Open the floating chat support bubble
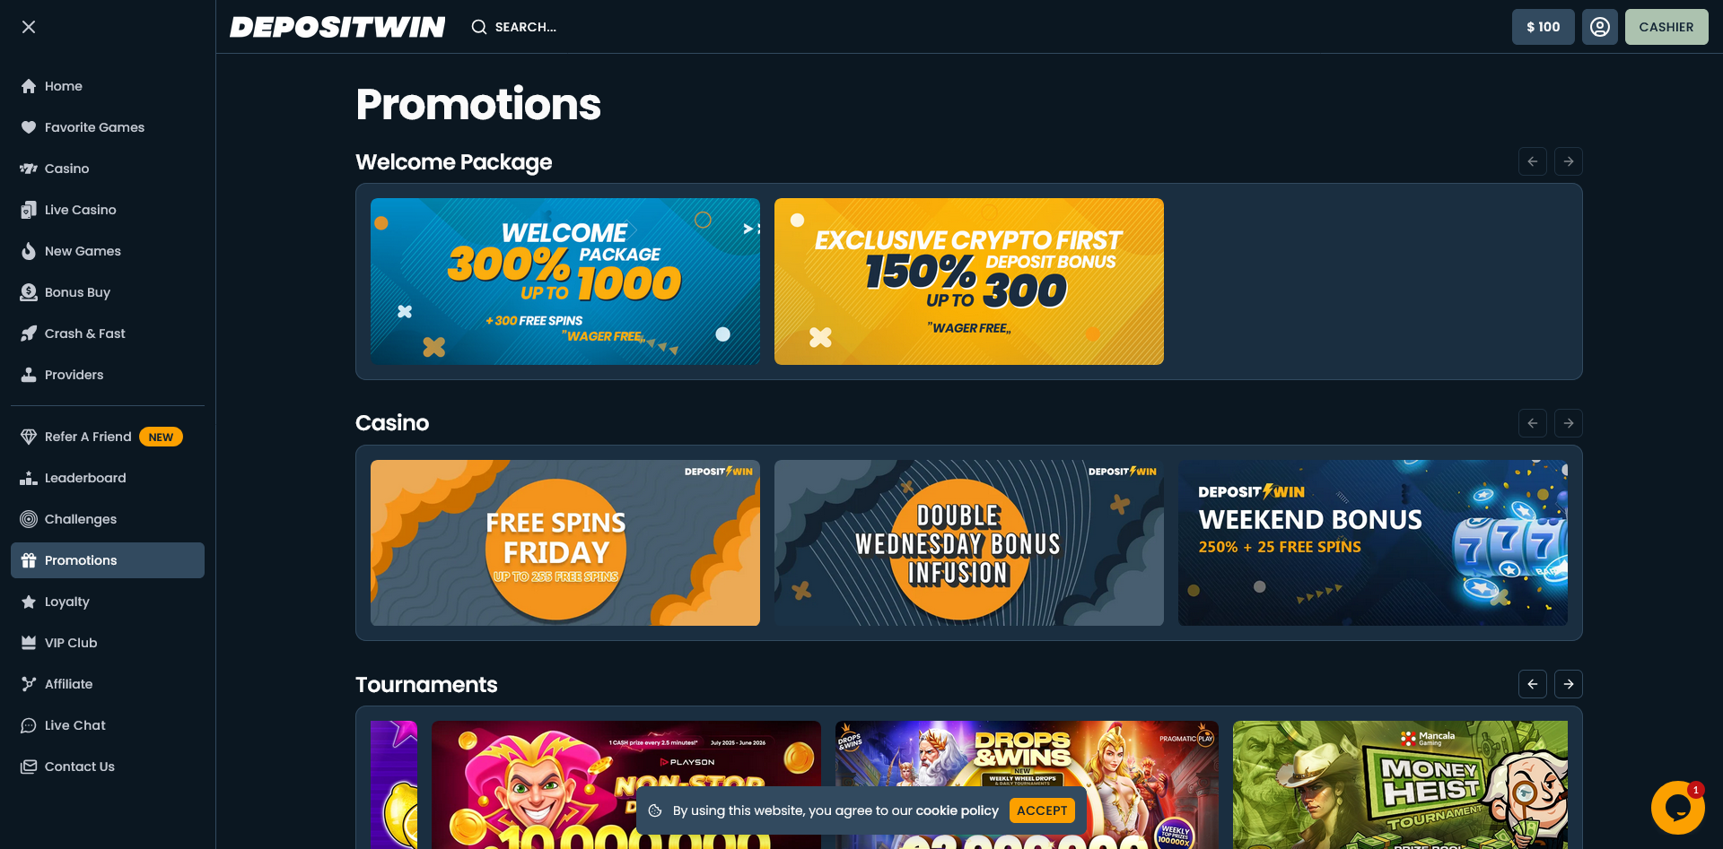This screenshot has width=1723, height=849. [1677, 808]
